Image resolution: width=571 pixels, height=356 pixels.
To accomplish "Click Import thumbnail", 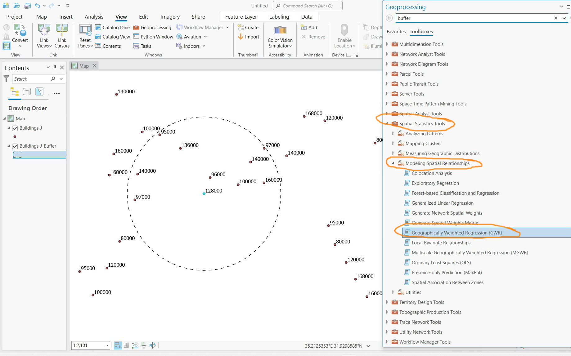I will 248,37.
